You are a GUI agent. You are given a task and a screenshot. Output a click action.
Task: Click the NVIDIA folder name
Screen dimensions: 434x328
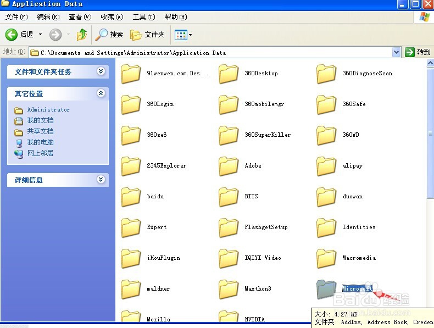tap(255, 319)
